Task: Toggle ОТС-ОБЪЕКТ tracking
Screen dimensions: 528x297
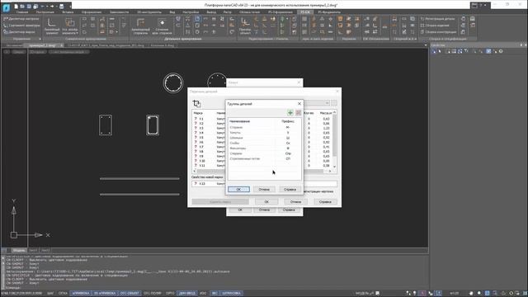Action: coord(130,294)
